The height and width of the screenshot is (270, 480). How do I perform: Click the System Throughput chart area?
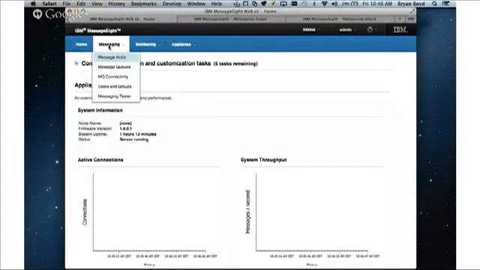(312, 211)
